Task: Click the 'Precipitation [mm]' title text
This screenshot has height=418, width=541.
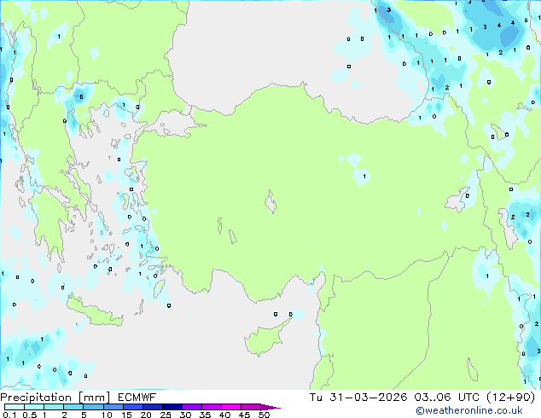Action: 55,398
